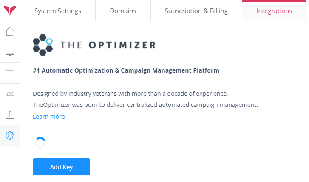Click the 'TheOptimizer was born' description line
The width and height of the screenshot is (309, 182).
(x=145, y=104)
